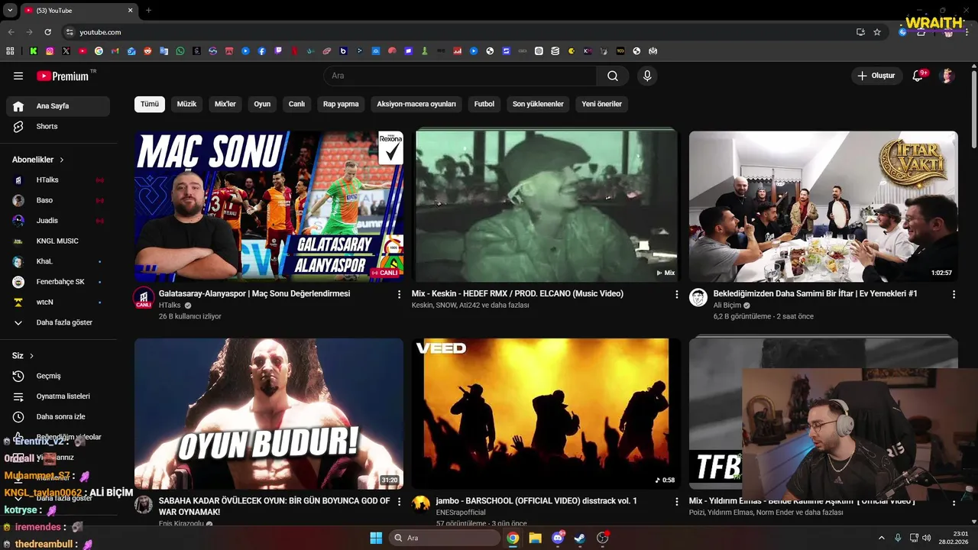Open the Keskin HEDEF RMX mix thumbnail
This screenshot has width=978, height=550.
tap(546, 206)
